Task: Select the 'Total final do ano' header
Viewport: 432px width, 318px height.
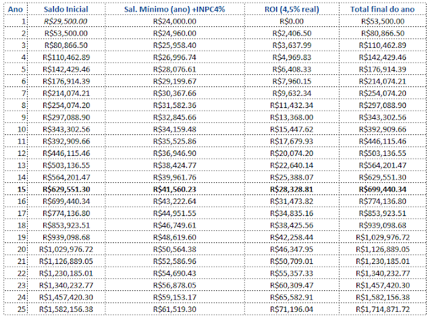Action: tap(383, 9)
